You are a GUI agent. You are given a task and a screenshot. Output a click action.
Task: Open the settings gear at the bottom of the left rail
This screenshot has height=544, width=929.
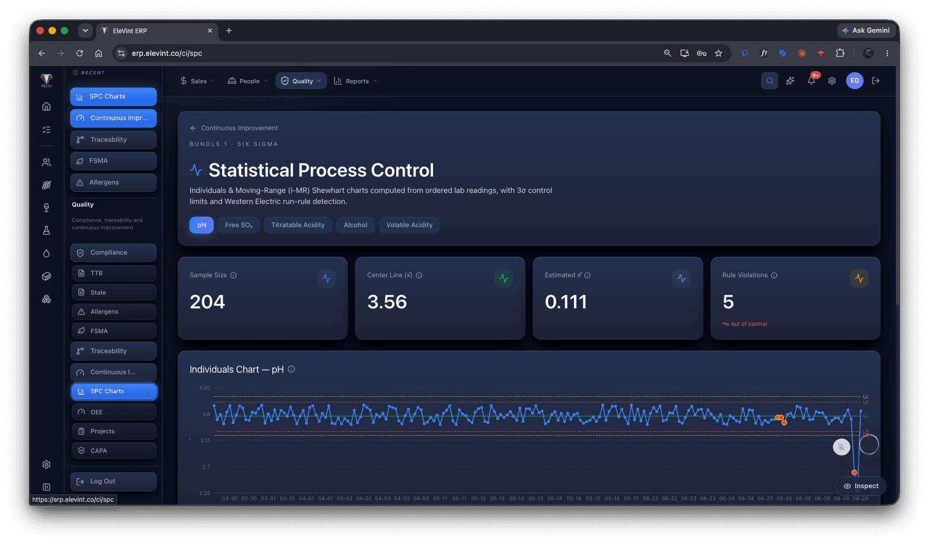pyautogui.click(x=46, y=464)
